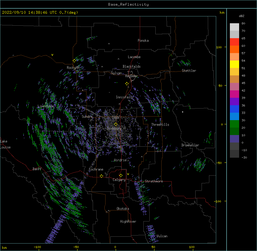Click the asterisk marker above Limestone label

(46, 103)
